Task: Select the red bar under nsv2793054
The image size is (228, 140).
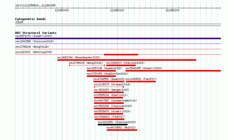Action: tap(101, 76)
